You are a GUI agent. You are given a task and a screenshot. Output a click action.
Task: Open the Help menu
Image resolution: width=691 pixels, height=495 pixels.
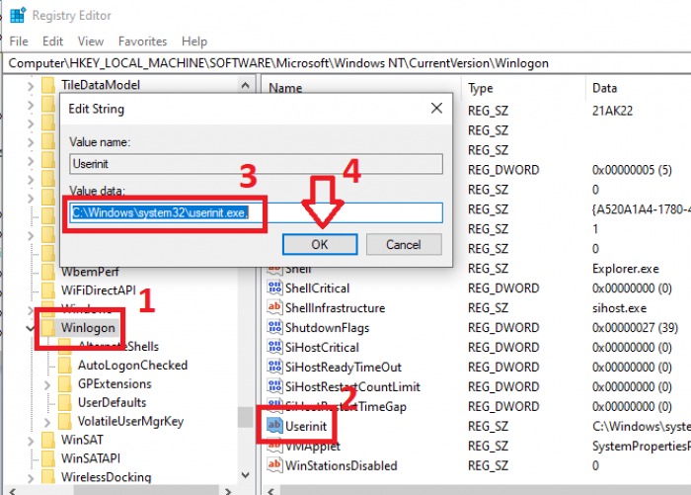194,41
